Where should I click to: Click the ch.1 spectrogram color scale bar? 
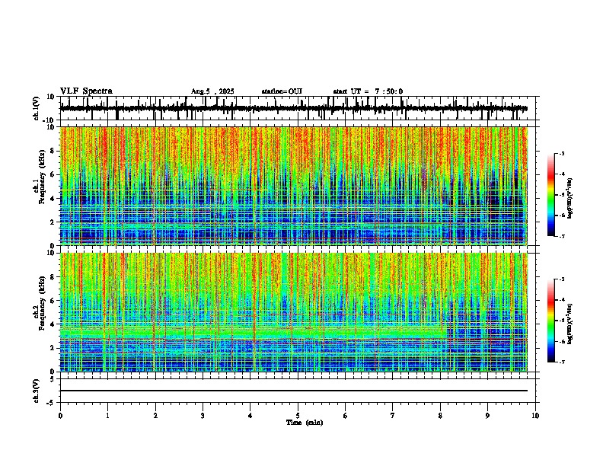(551, 195)
